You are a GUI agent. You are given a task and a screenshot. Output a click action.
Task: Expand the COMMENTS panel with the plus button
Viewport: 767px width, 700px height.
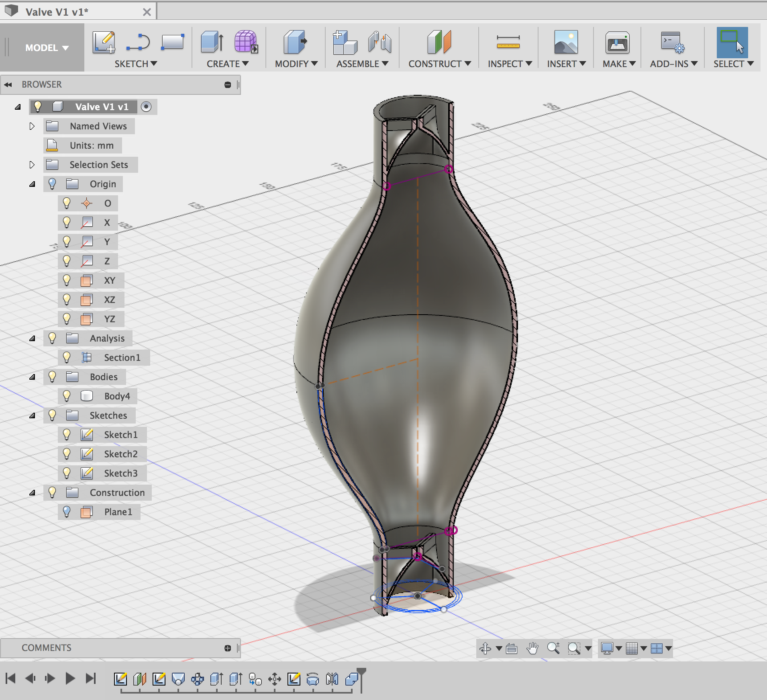click(228, 648)
